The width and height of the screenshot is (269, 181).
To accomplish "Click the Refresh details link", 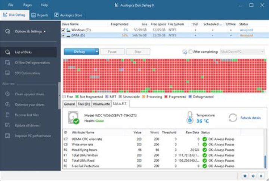I will point(251,118).
